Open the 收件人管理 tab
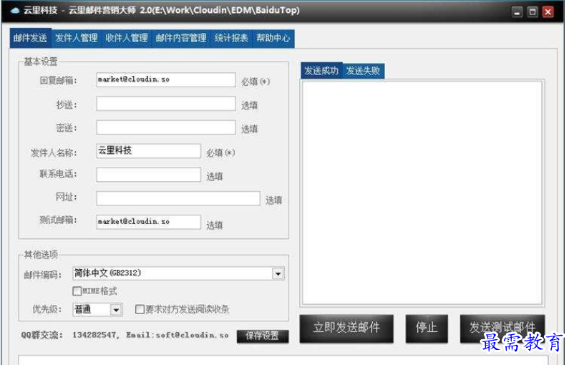Screen dimensions: 569x365 click(x=126, y=38)
